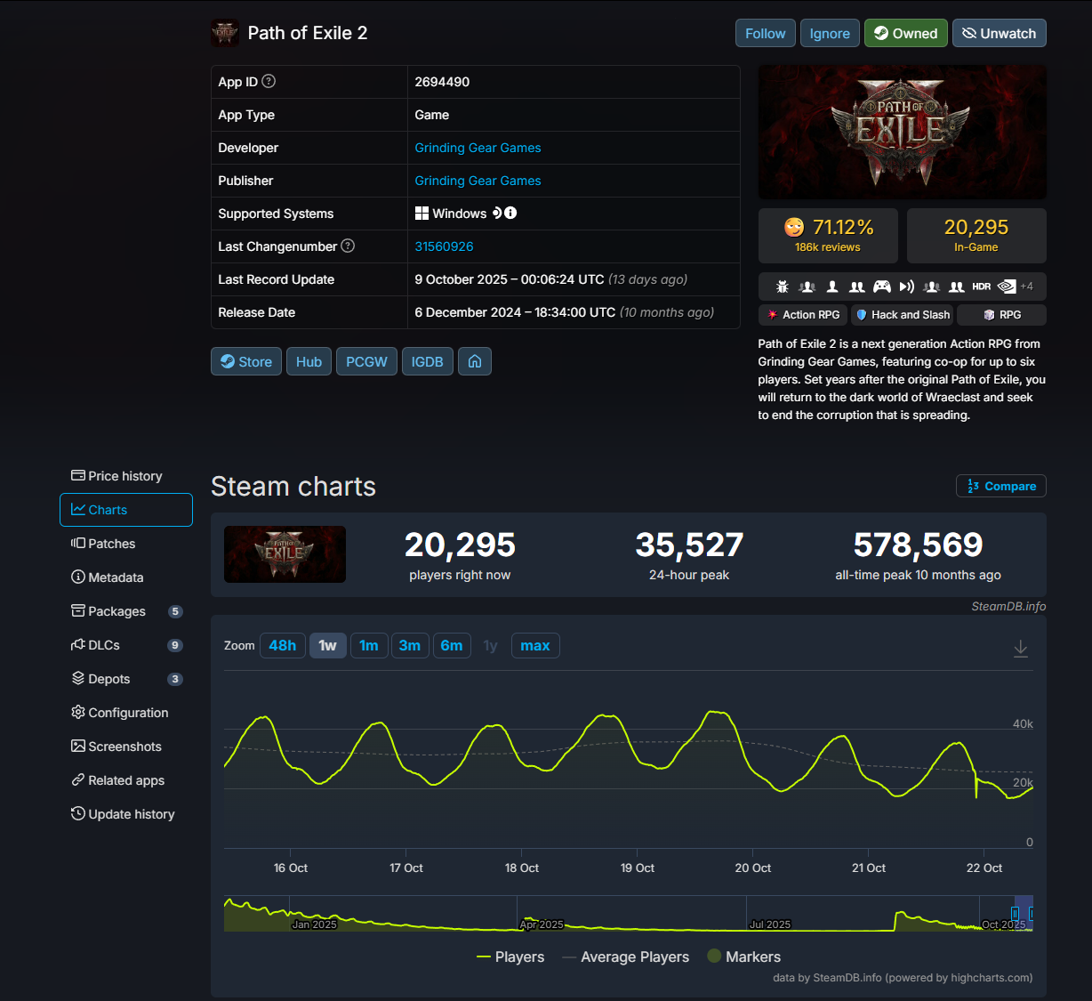Set chart zoom to 6m
The height and width of the screenshot is (1001, 1092).
pyautogui.click(x=452, y=646)
